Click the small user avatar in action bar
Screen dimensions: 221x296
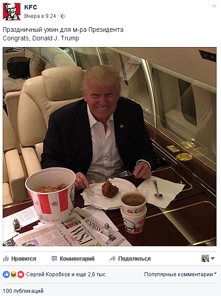[205, 258]
